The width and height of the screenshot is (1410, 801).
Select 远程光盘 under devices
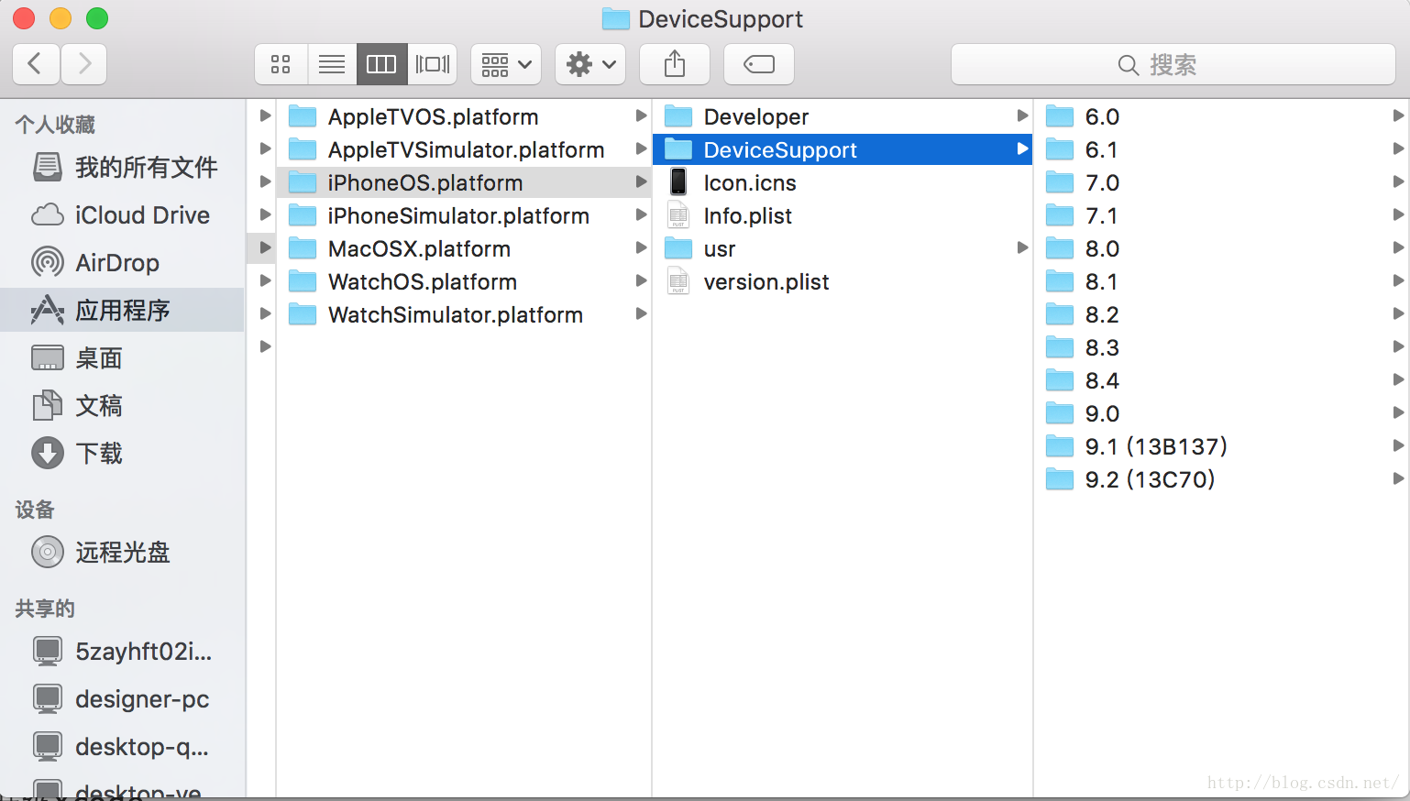124,552
